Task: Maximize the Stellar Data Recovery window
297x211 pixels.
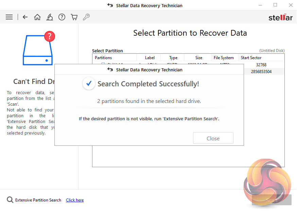Action: click(x=275, y=5)
